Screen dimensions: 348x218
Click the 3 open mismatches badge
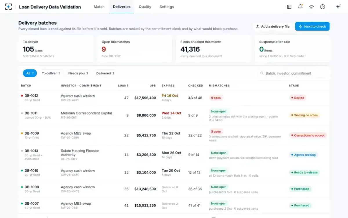click(216, 132)
